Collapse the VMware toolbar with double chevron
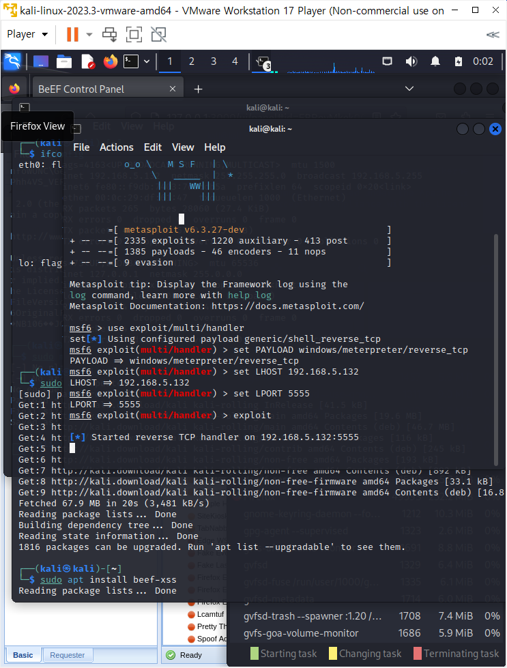507x668 pixels. pos(493,35)
